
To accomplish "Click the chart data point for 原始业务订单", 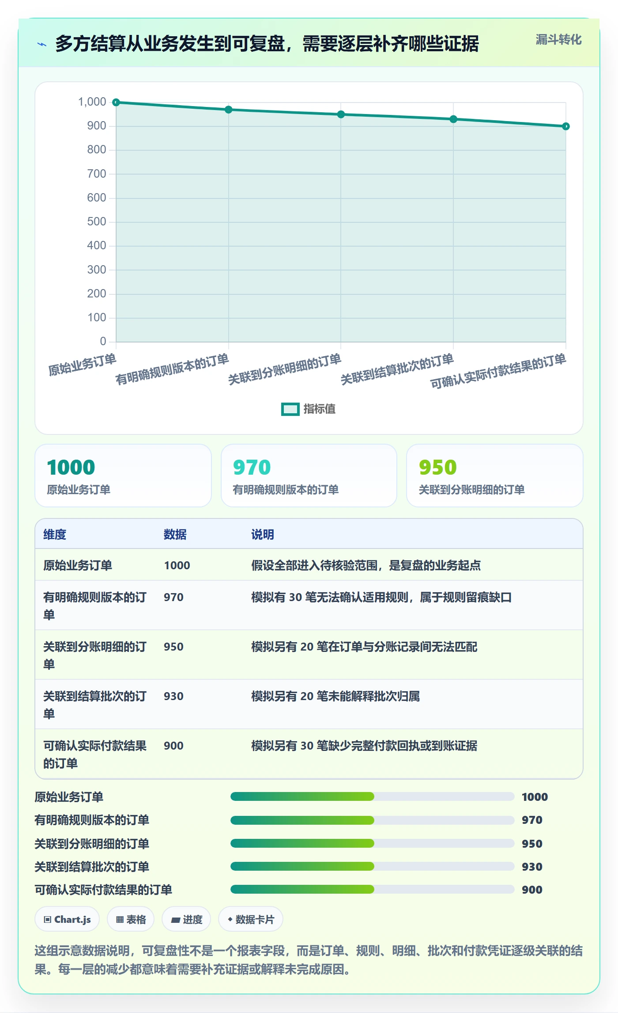I will click(116, 103).
